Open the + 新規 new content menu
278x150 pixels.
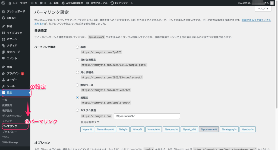click(x=54, y=3)
